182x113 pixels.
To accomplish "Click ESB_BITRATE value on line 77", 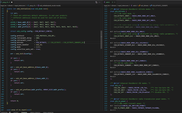I will point(41,42).
